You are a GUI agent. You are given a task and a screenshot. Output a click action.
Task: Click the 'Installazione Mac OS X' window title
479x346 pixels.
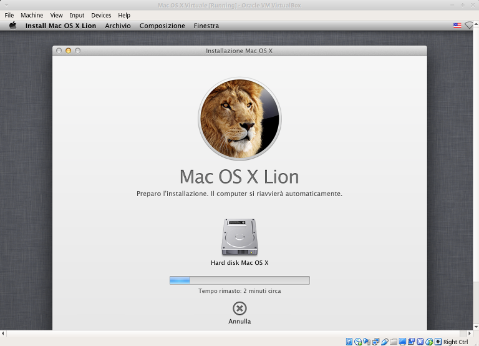[239, 51]
